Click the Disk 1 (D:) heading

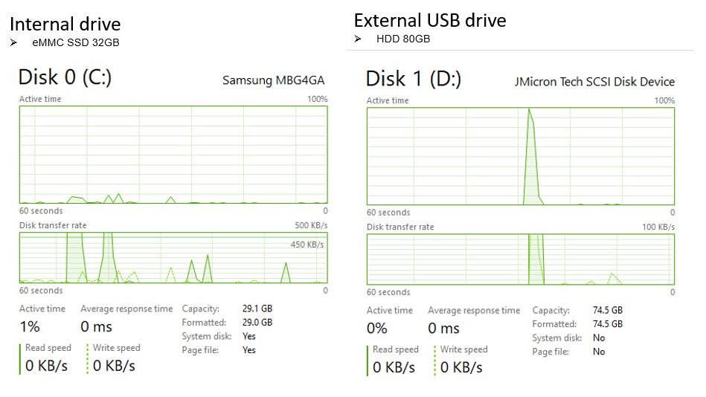coord(414,79)
